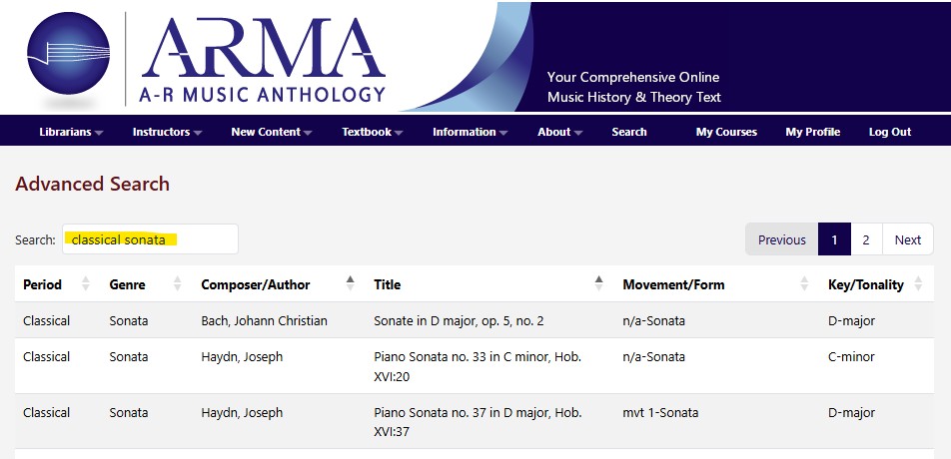Open the New Content dropdown
This screenshot has width=951, height=459.
[271, 132]
